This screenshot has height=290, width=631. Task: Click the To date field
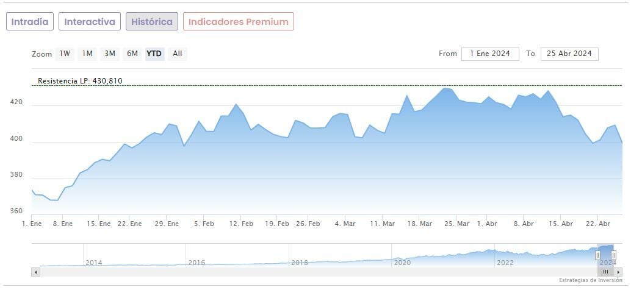(569, 54)
